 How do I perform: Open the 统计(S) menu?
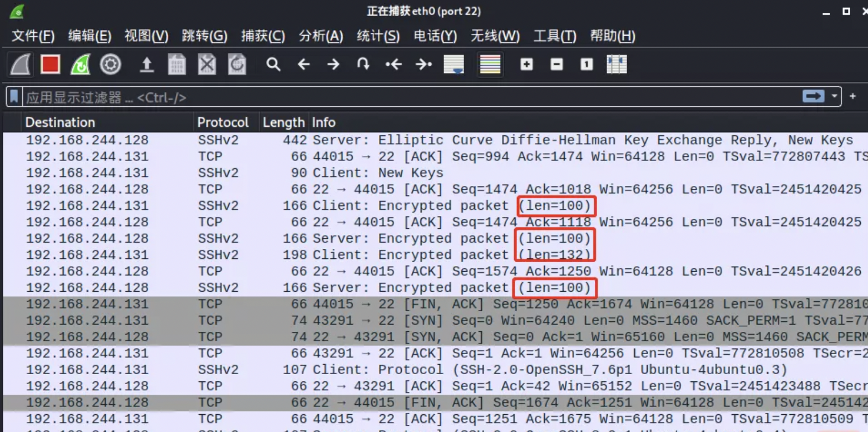click(378, 36)
